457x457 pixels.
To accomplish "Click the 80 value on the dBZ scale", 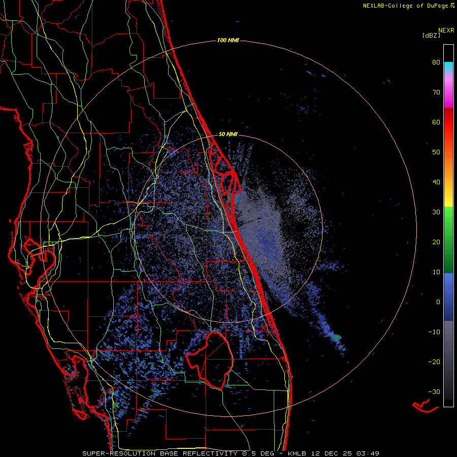I will click(436, 62).
